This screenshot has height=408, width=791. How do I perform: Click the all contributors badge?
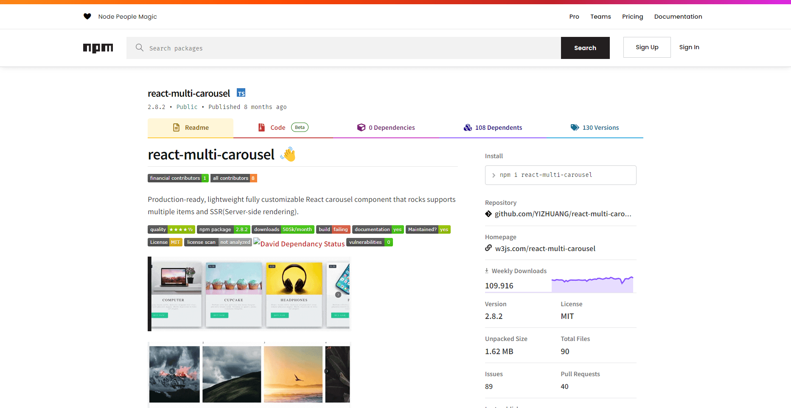pos(234,178)
